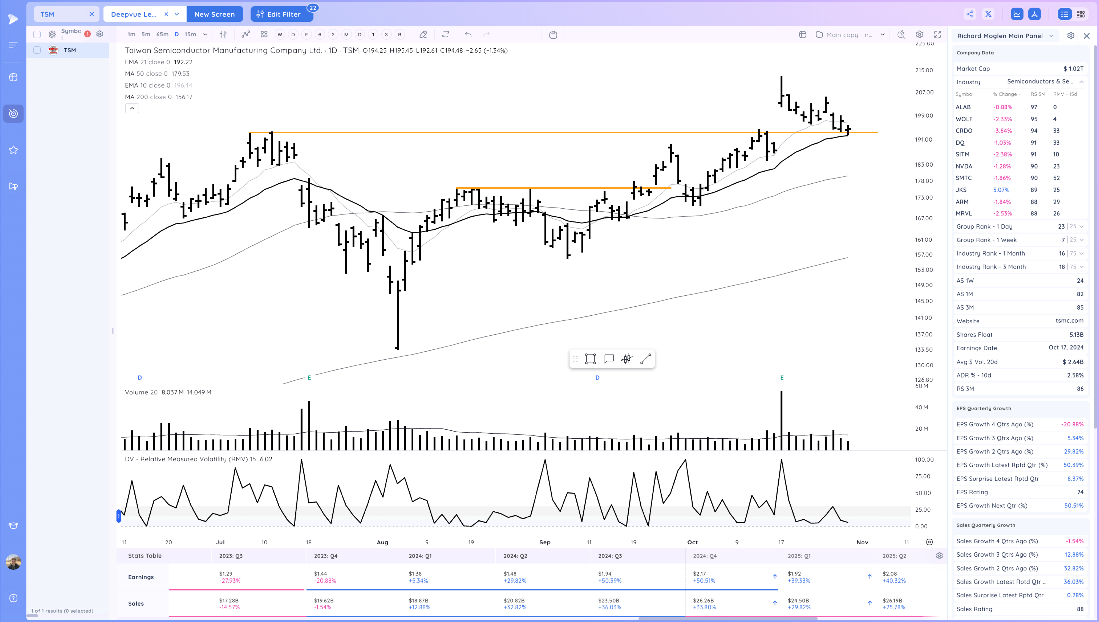Select the 65m timeframe
Screen dimensions: 1099x622
162,35
